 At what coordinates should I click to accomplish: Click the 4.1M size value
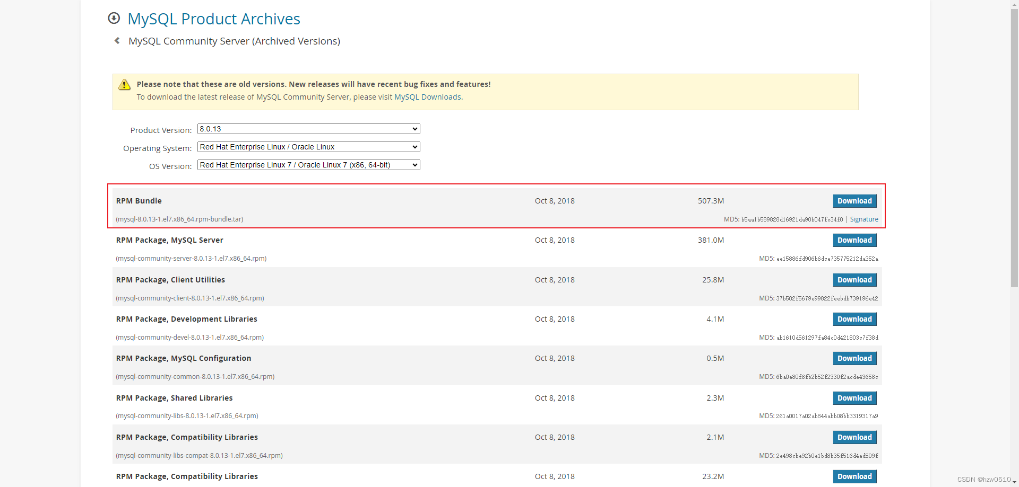click(x=715, y=319)
